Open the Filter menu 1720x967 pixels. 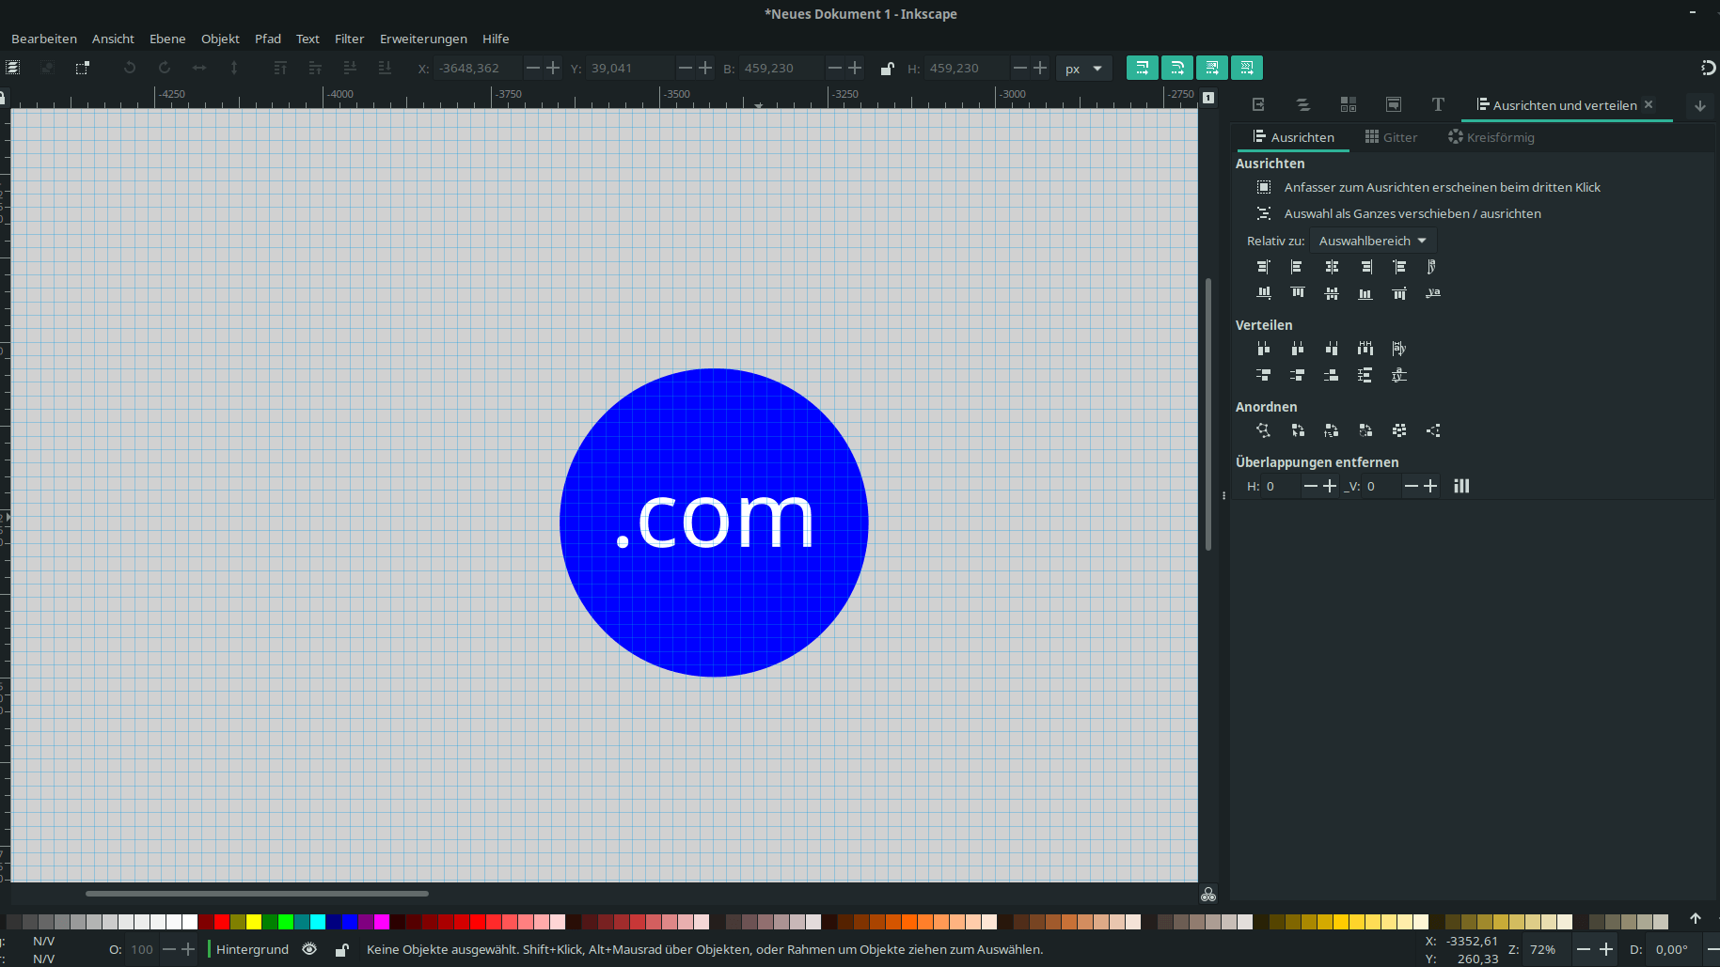click(x=349, y=39)
